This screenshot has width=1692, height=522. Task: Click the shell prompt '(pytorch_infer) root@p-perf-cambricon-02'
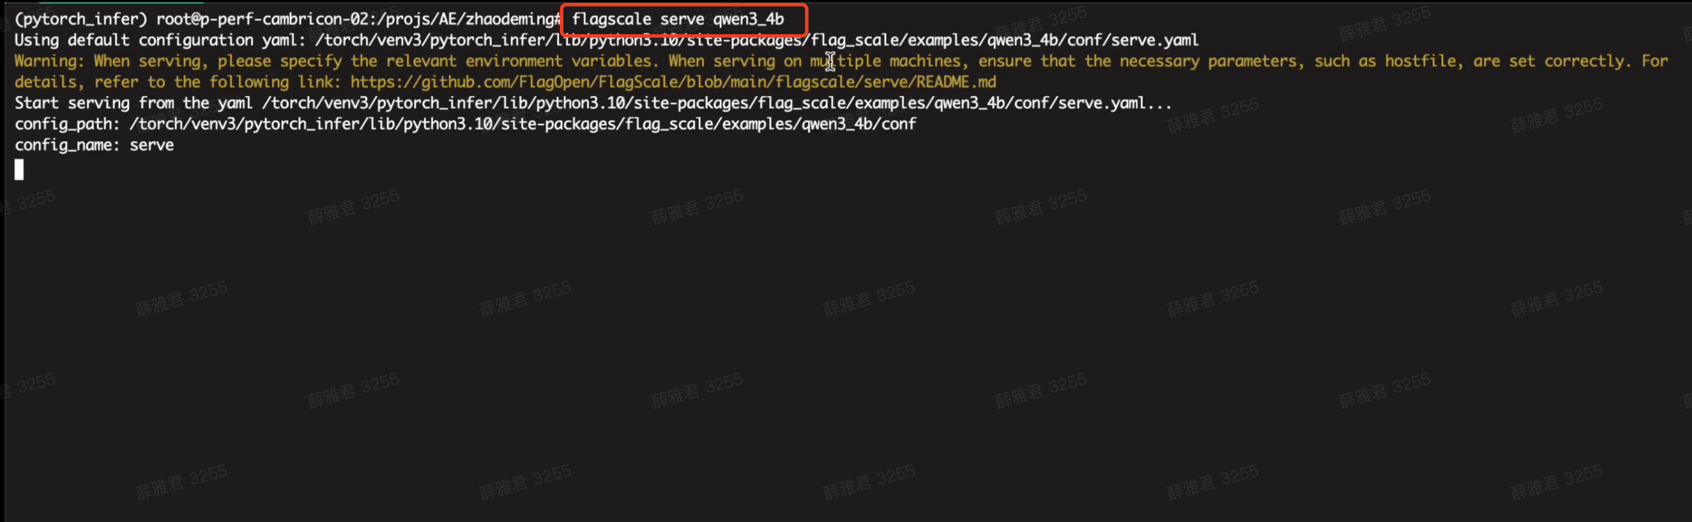click(x=193, y=19)
